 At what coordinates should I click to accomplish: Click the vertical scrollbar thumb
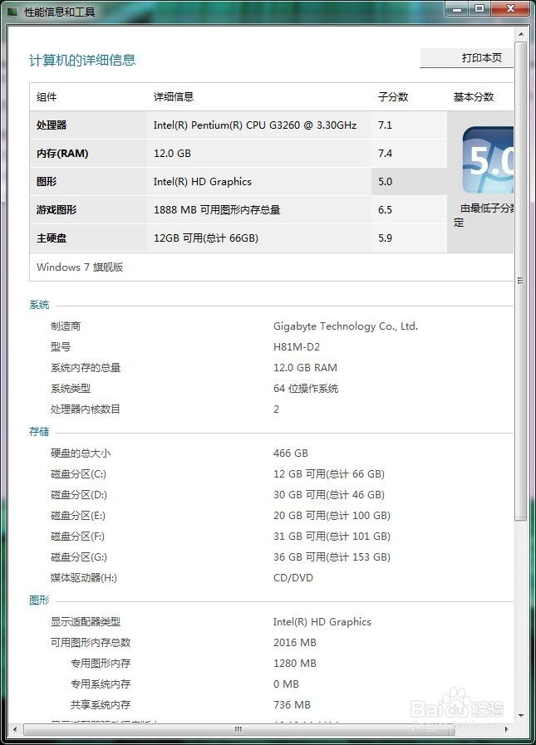pyautogui.click(x=521, y=281)
